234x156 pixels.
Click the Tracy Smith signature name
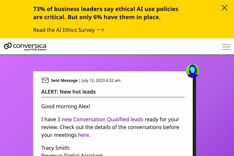coord(55,148)
